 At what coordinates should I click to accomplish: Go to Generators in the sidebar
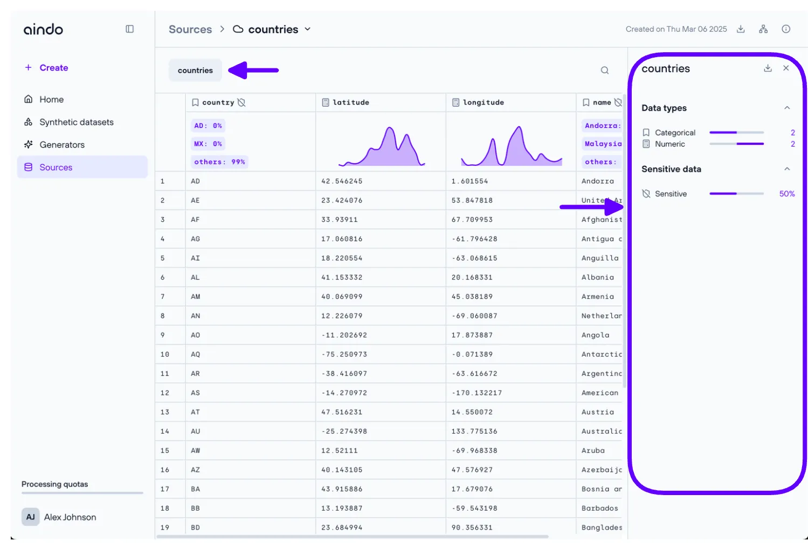click(x=61, y=145)
